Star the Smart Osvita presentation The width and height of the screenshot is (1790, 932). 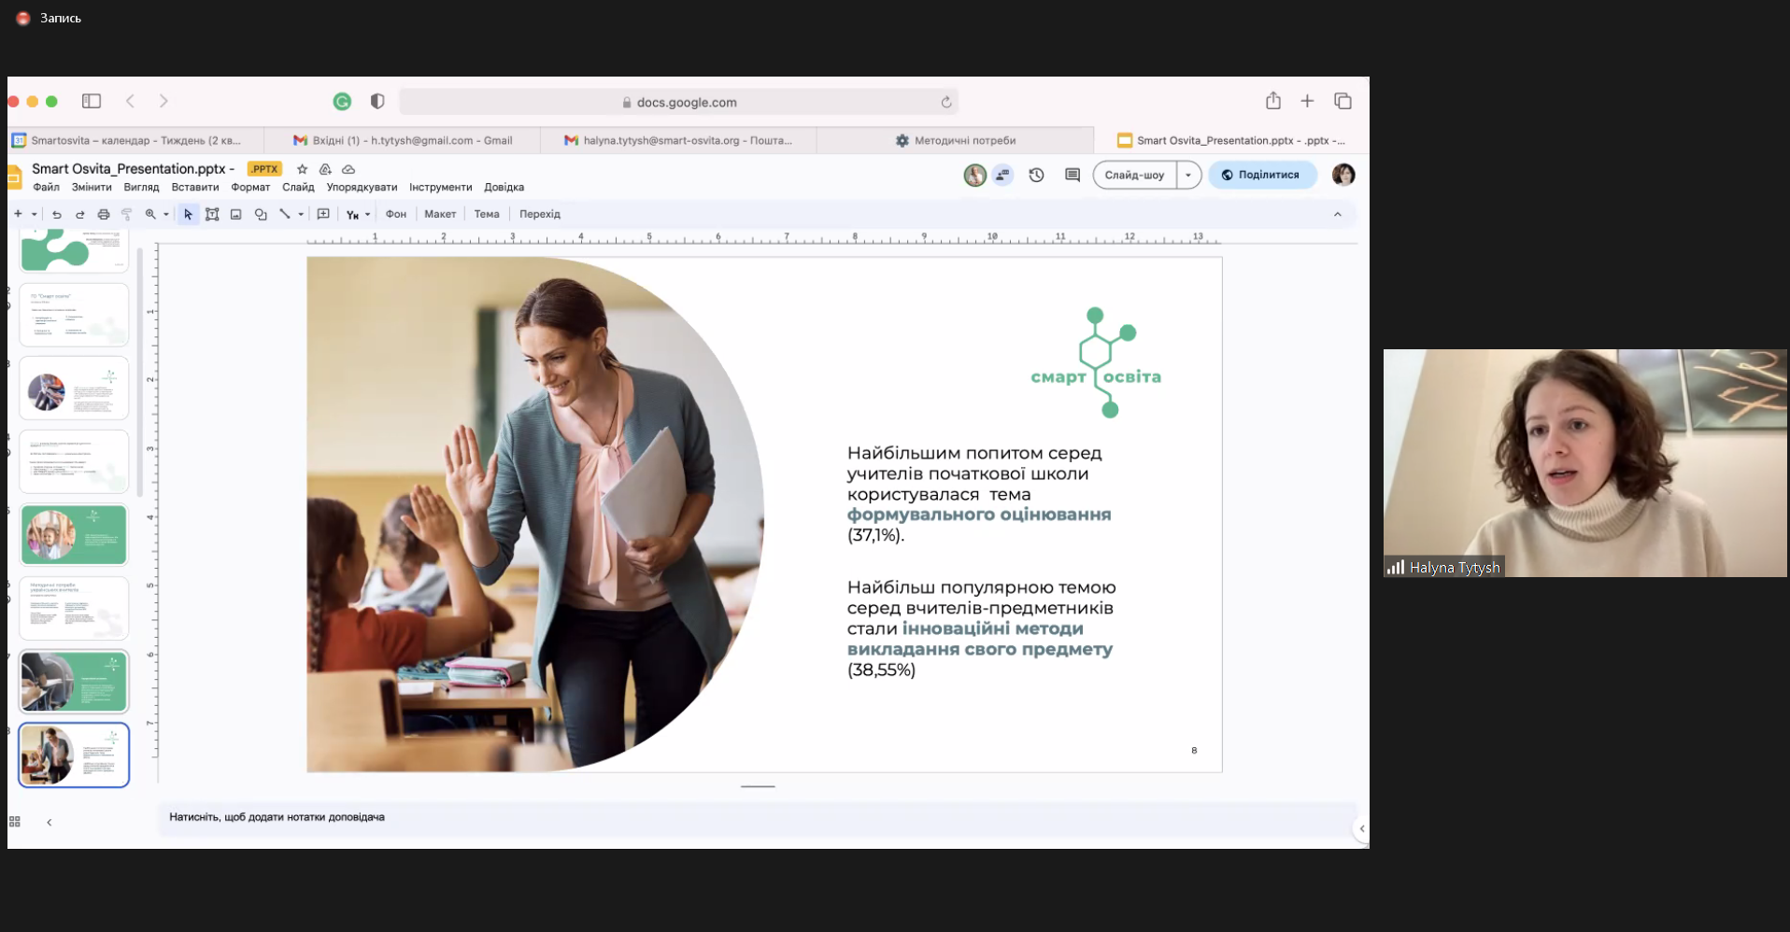coord(302,169)
